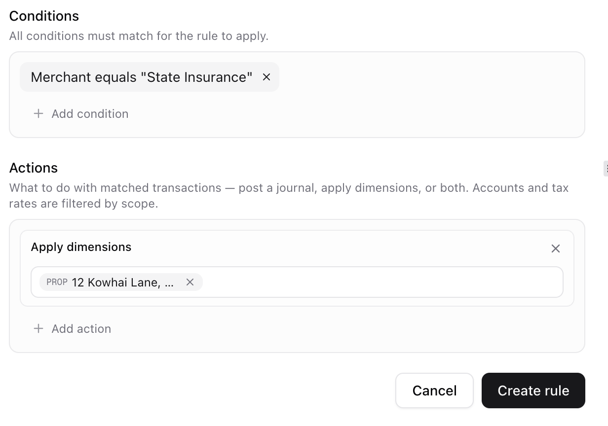Click the 12 Kowhai Lane tag label
608x426 pixels.
123,283
